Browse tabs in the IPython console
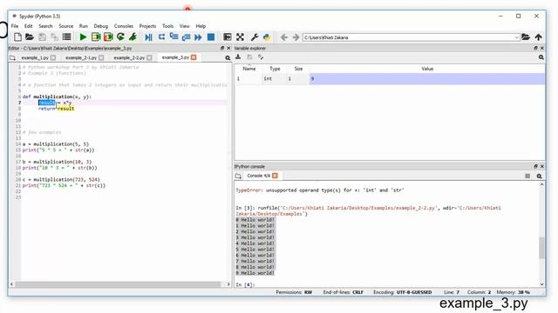 238,176
